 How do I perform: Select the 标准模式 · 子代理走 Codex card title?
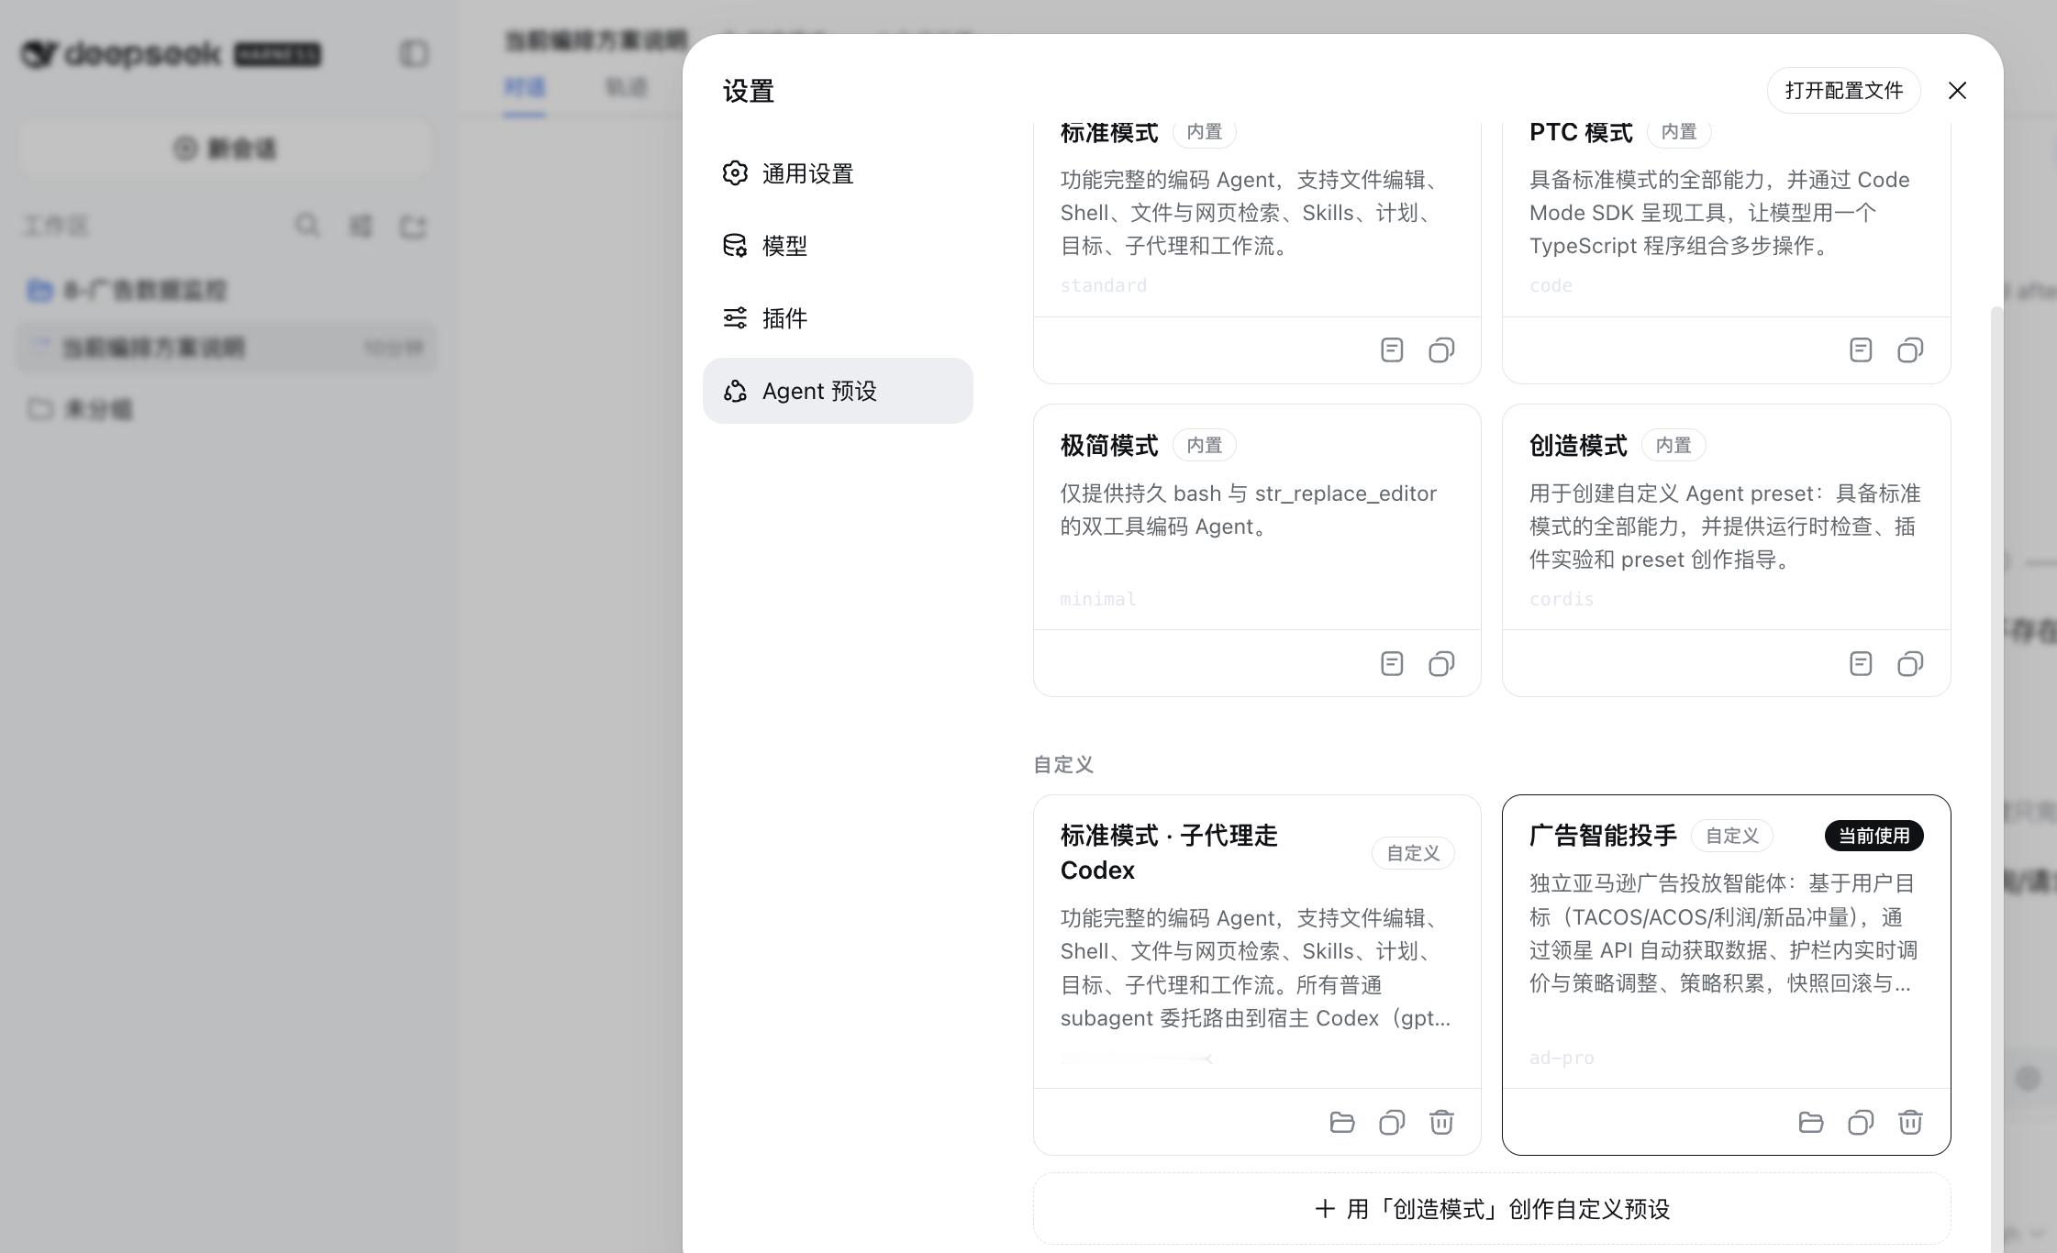pyautogui.click(x=1169, y=853)
